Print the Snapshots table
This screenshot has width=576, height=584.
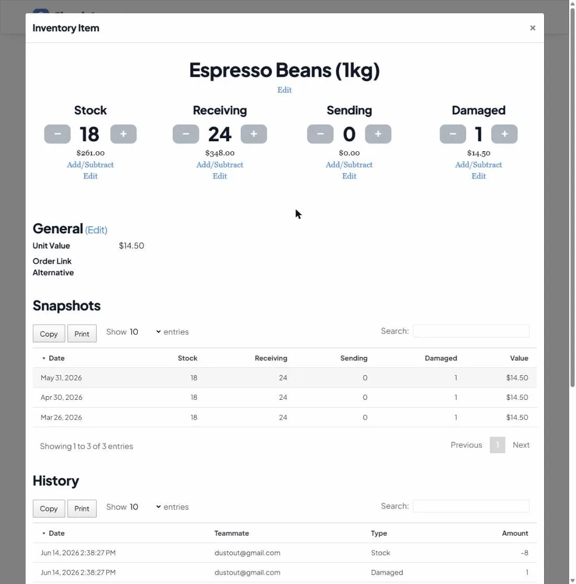point(82,333)
